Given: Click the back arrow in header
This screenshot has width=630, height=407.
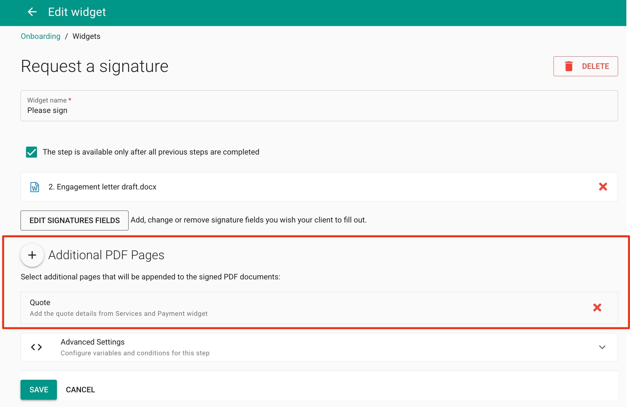Looking at the screenshot, I should 32,12.
